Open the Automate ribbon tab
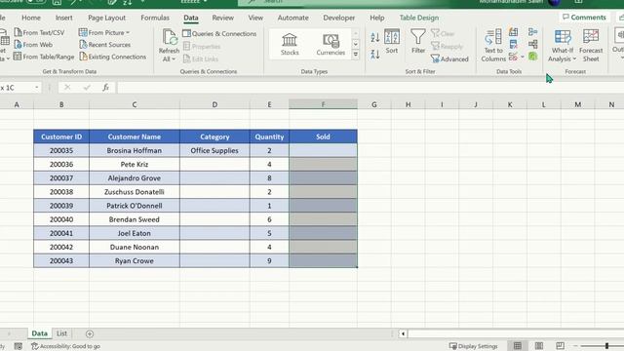624x351 pixels. click(x=292, y=18)
